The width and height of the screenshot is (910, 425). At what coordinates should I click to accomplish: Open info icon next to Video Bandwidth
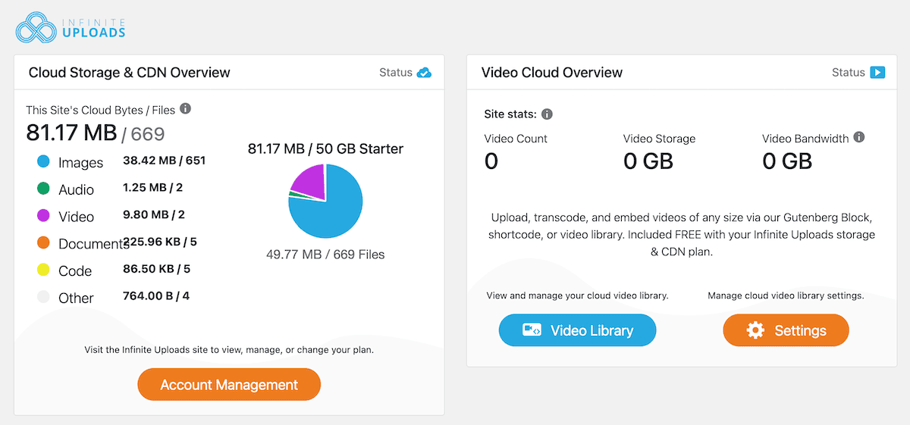tap(859, 138)
